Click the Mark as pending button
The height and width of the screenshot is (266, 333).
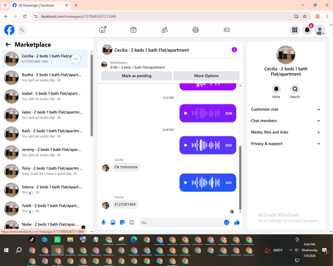coord(137,76)
